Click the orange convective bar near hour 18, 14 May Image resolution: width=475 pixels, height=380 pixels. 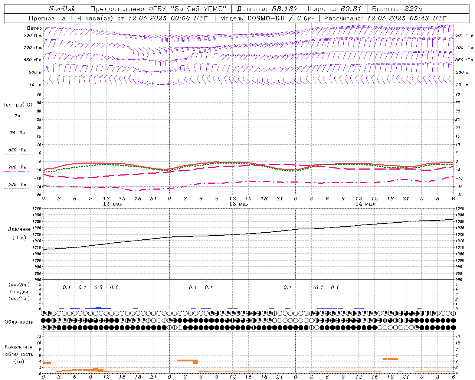click(x=390, y=359)
